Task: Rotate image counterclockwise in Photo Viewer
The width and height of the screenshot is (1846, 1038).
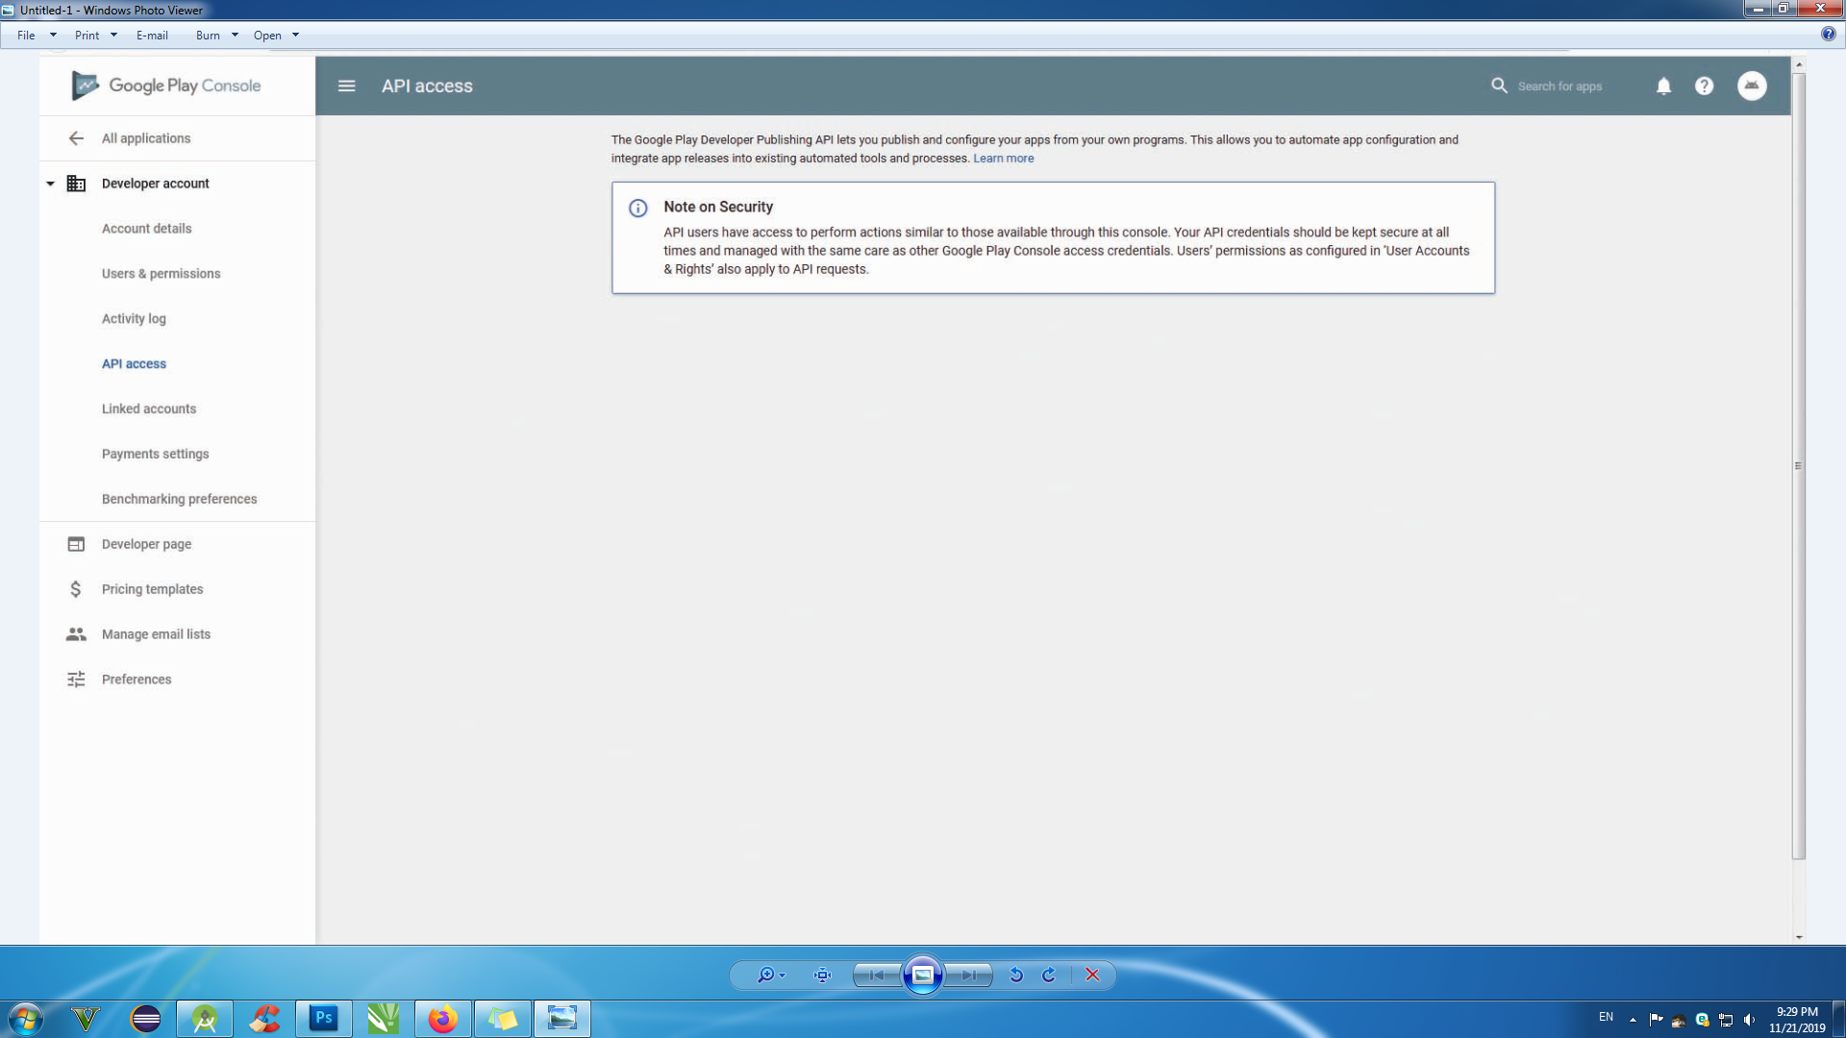Action: coord(1016,976)
